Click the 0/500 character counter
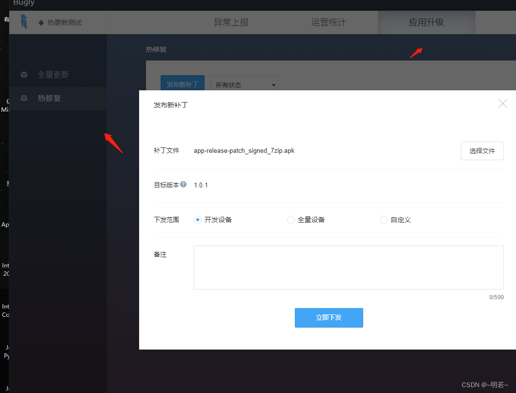The image size is (516, 393). [496, 297]
